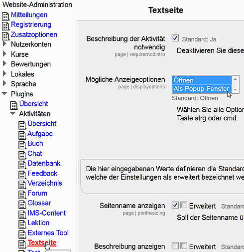The height and width of the screenshot is (252, 244).
Task: Click the Bewertungen tree label
Action: [x=31, y=64]
